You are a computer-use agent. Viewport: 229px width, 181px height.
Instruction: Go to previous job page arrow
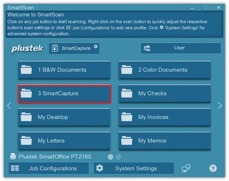coord(9,106)
